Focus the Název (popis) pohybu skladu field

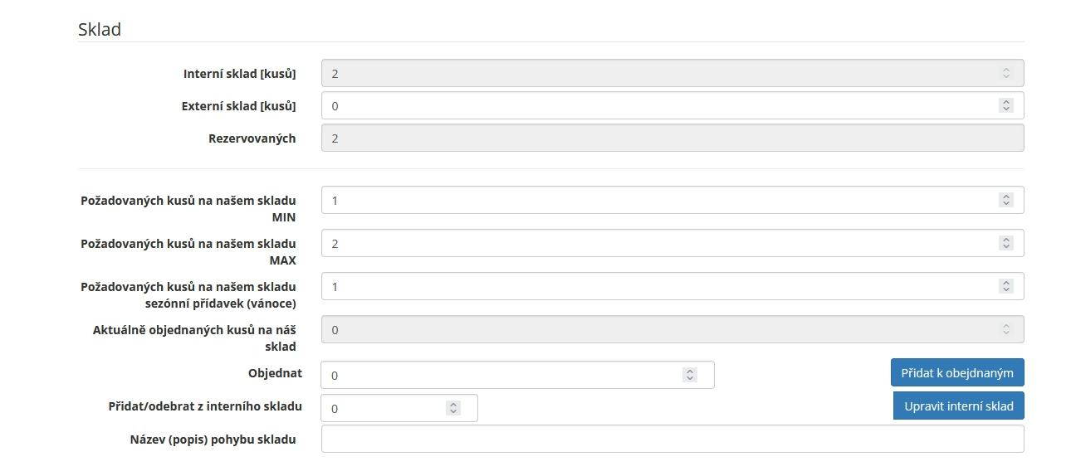coord(672,439)
